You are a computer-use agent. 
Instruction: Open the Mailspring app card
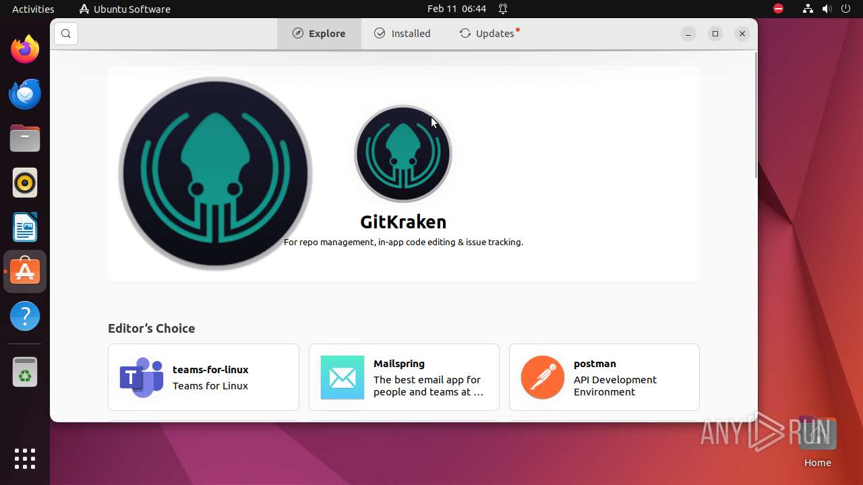click(x=404, y=377)
